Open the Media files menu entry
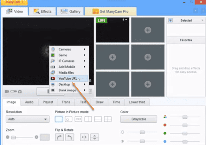 point(66,73)
